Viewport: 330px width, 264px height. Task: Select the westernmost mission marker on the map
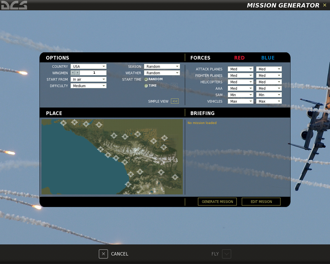[64, 123]
